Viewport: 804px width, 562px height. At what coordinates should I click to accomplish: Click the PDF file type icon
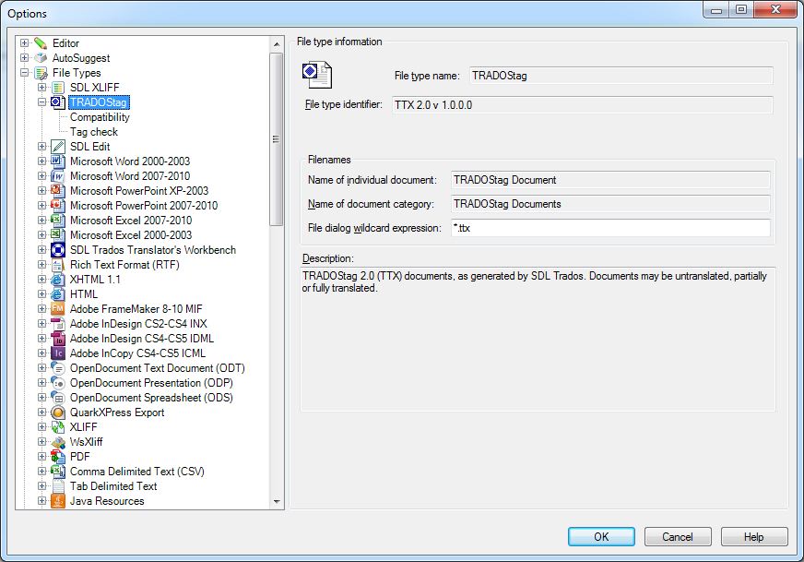[x=58, y=457]
